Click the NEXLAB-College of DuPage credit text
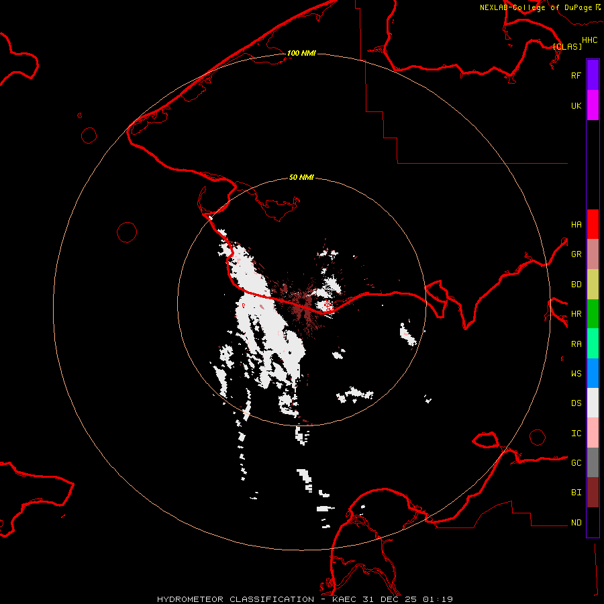This screenshot has width=604, height=604. tap(536, 7)
